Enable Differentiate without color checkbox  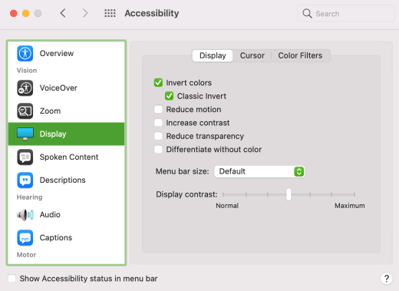158,149
